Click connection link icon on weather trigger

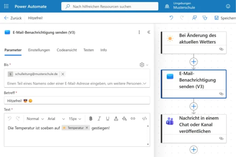coord(221,49)
